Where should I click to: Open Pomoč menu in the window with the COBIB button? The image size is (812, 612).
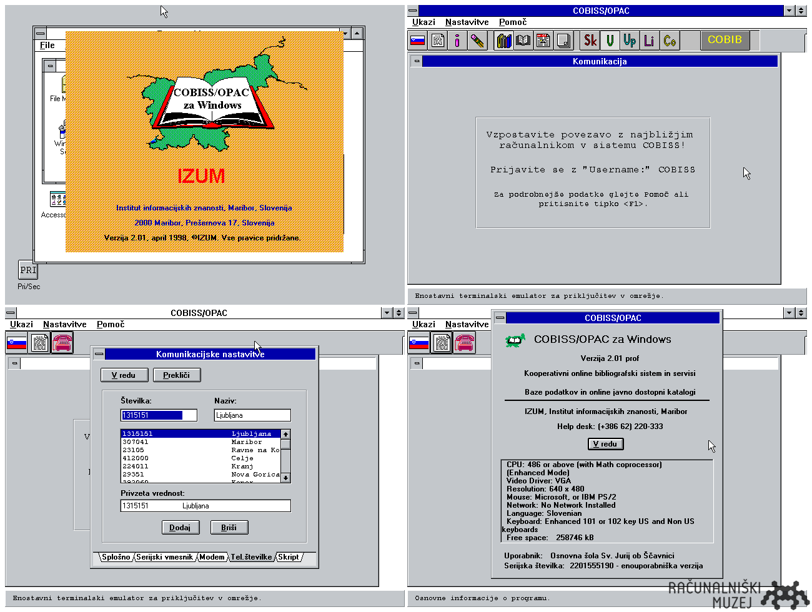point(513,22)
